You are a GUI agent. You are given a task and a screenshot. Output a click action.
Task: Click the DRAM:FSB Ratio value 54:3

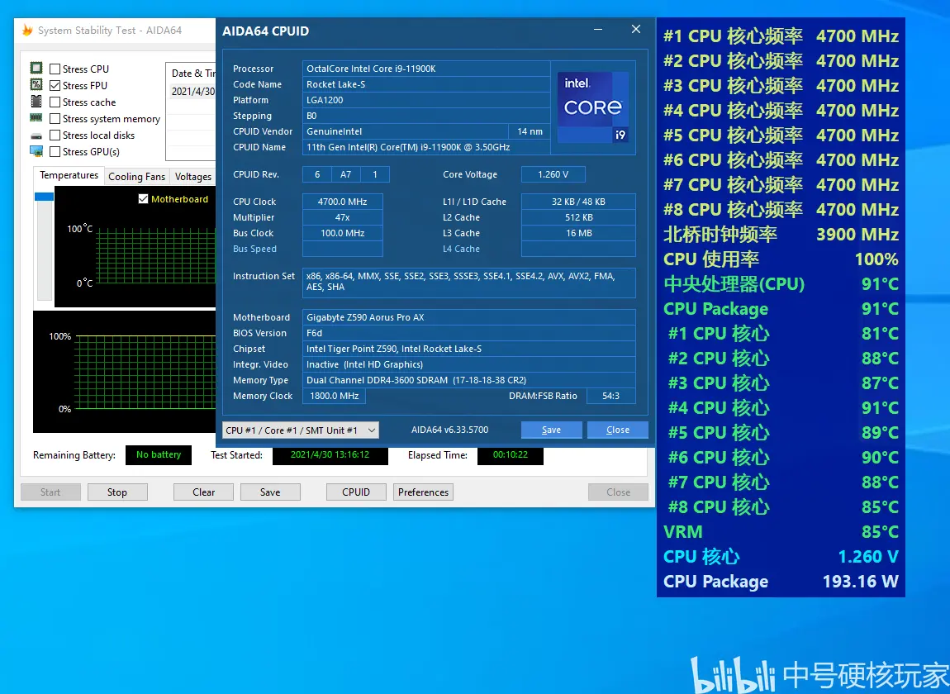[x=610, y=396]
